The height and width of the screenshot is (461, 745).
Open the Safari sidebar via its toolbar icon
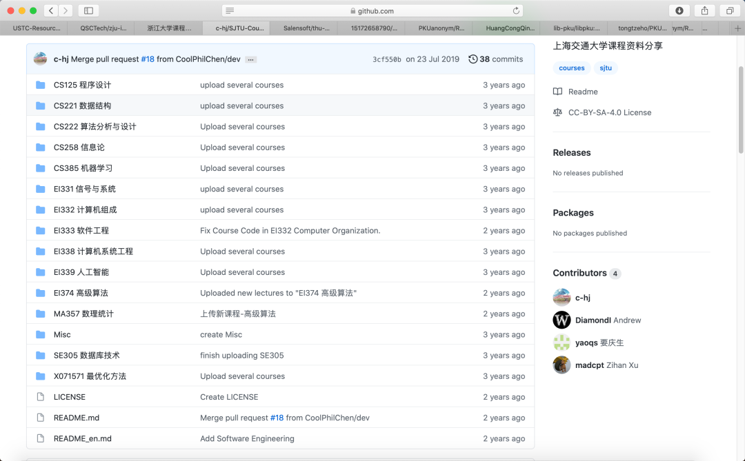[x=87, y=10]
